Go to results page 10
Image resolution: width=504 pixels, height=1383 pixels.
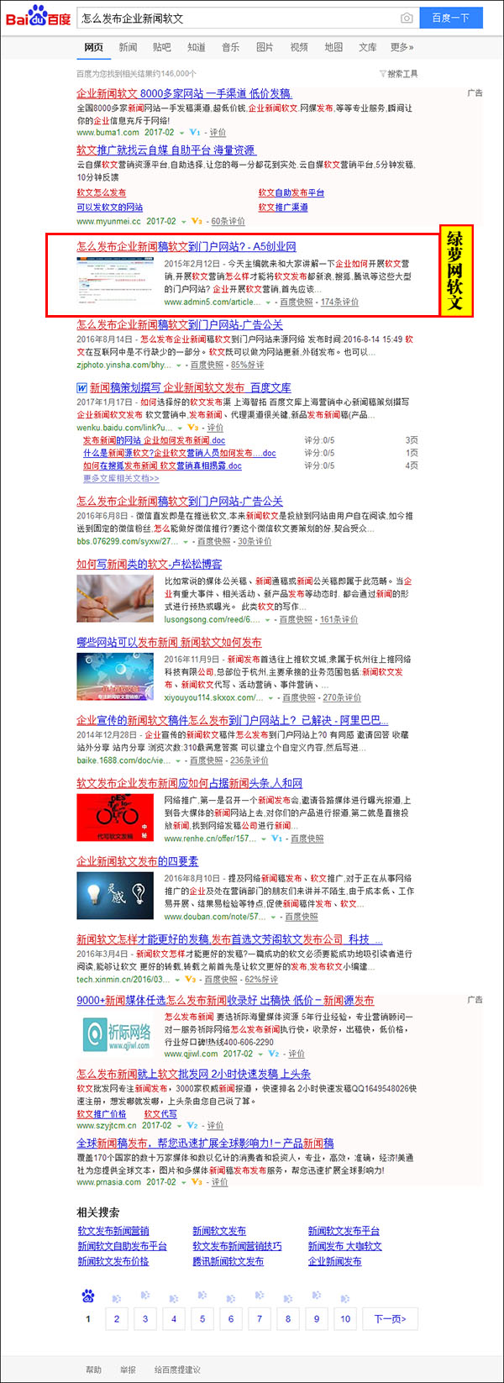[x=345, y=1318]
